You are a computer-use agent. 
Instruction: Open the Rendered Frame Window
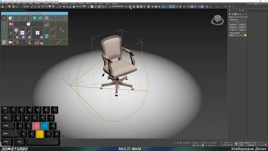click(156, 7)
